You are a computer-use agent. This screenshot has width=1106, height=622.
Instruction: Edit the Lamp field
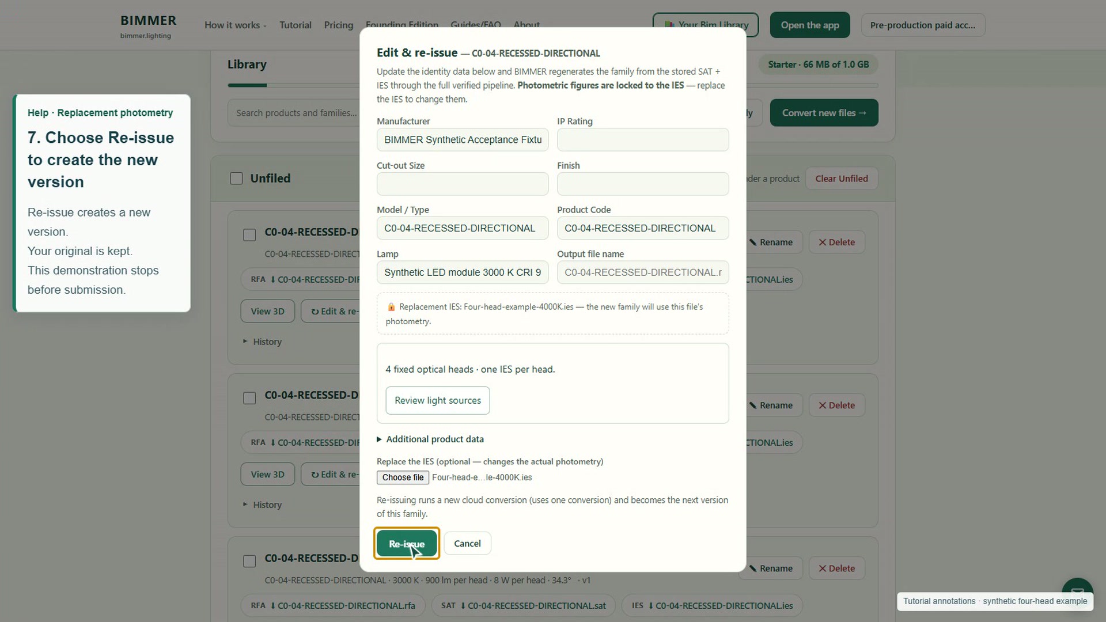463,272
